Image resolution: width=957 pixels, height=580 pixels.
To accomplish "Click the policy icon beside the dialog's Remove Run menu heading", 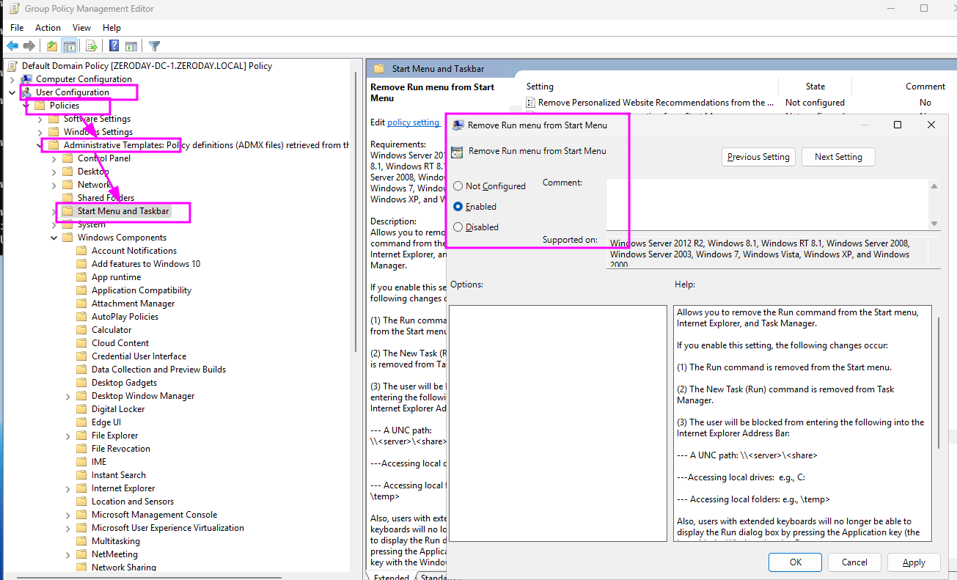I will click(x=457, y=152).
